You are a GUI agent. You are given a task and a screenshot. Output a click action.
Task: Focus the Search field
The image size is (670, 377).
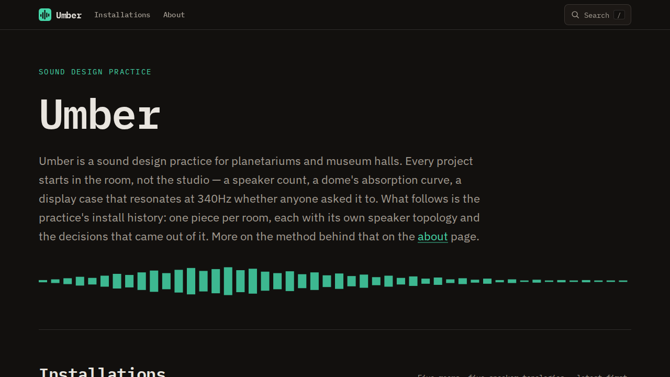coord(598,15)
